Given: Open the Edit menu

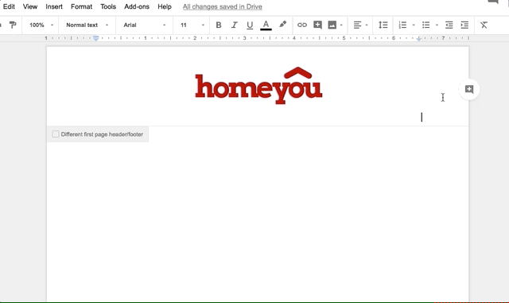Looking at the screenshot, I should click(x=9, y=6).
